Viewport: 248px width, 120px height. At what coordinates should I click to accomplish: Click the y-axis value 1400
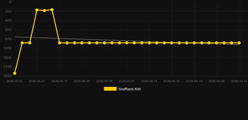click(8, 67)
